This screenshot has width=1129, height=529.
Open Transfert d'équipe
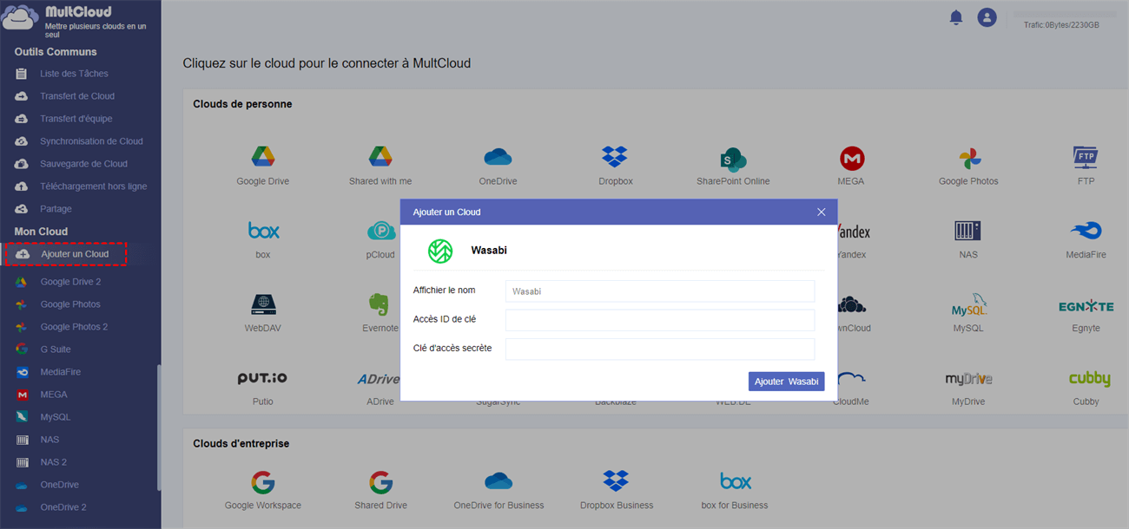click(76, 119)
